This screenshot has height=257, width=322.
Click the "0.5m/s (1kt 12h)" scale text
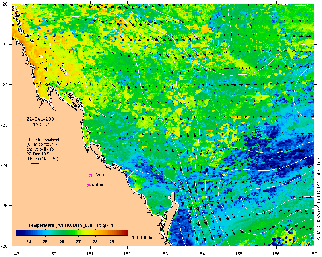(42, 159)
